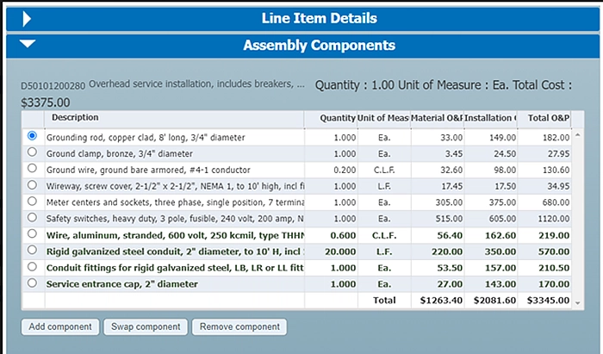Click the installation total $2081.60 cell

[494, 301]
